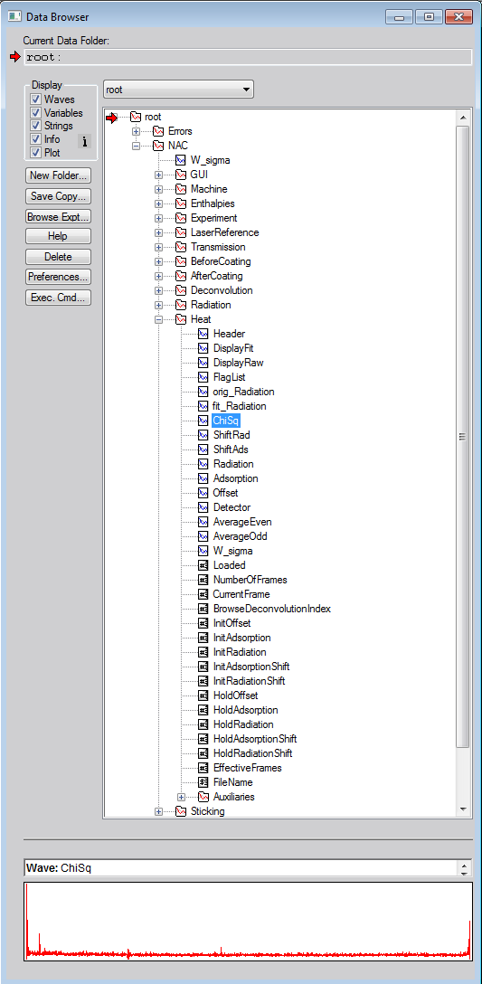Disable the Plot checkbox

coord(36,153)
